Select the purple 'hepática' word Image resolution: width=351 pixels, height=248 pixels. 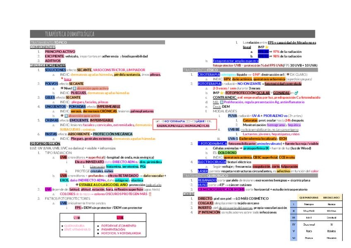pyautogui.click(x=294, y=125)
